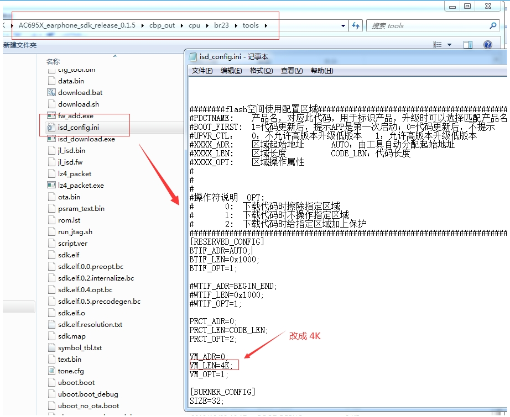Place cursor on the BTIF_LEN=0x1000 line

click(x=225, y=260)
